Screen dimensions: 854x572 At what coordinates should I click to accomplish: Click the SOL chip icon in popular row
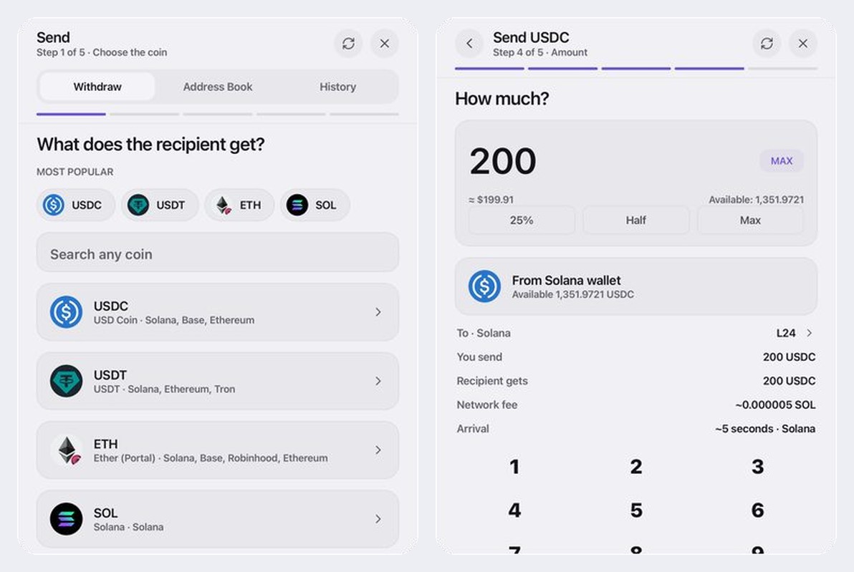click(297, 205)
